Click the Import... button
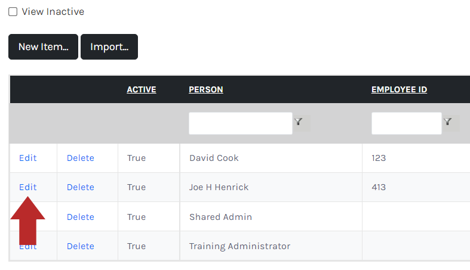 109,47
